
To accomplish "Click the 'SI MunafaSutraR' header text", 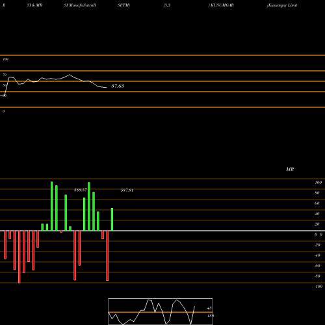I will tap(80, 5).
